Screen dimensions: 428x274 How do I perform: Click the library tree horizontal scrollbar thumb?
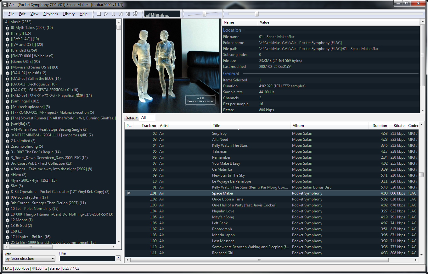point(31,247)
